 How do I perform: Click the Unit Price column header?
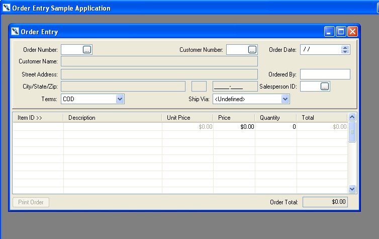(187, 118)
